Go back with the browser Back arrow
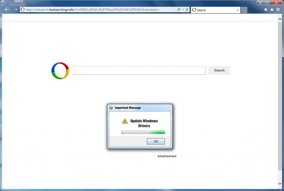Image resolution: width=284 pixels, height=191 pixels. pyautogui.click(x=7, y=9)
